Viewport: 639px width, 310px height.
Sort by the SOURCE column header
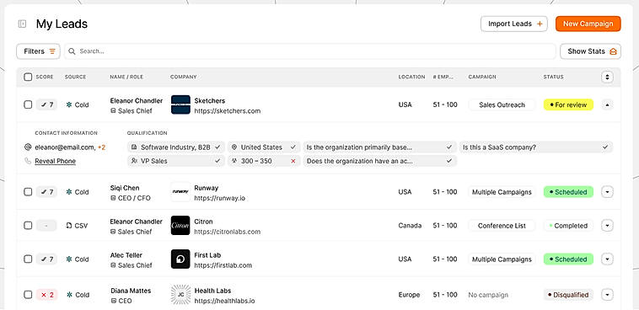pos(75,77)
